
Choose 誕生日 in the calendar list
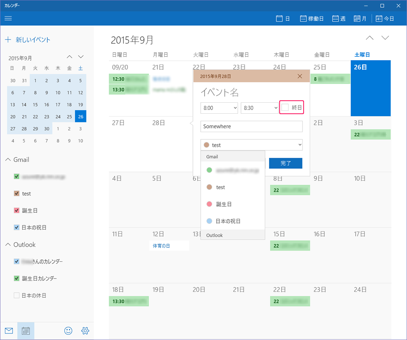(233, 204)
